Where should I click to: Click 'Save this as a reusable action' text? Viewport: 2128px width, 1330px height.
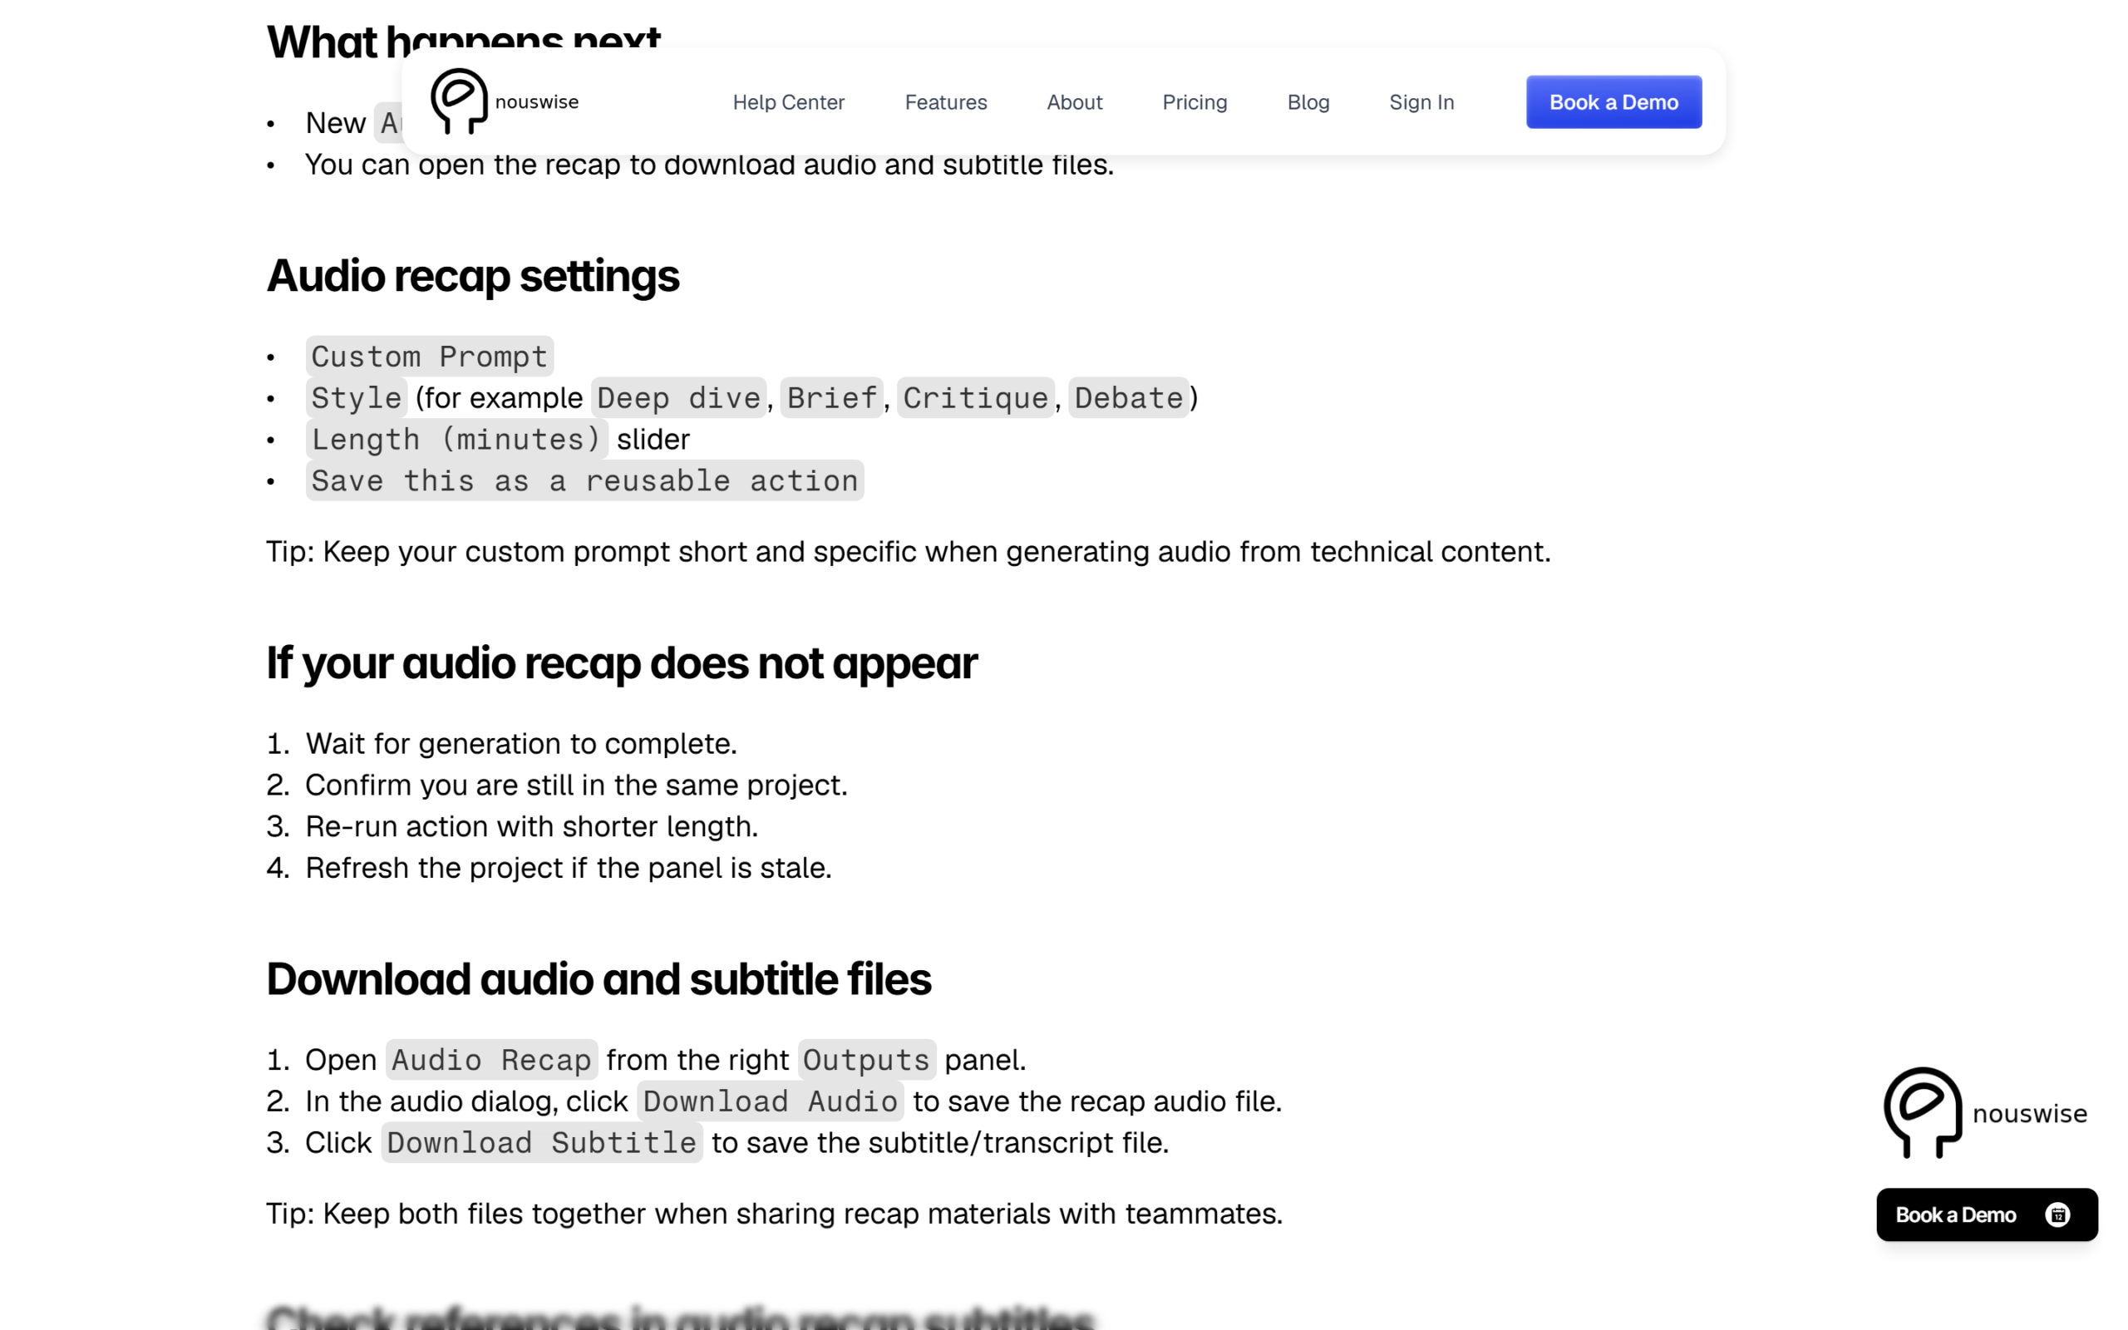pos(584,480)
